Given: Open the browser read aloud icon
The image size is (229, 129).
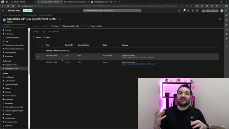Looking at the screenshot, I should coord(187,6).
